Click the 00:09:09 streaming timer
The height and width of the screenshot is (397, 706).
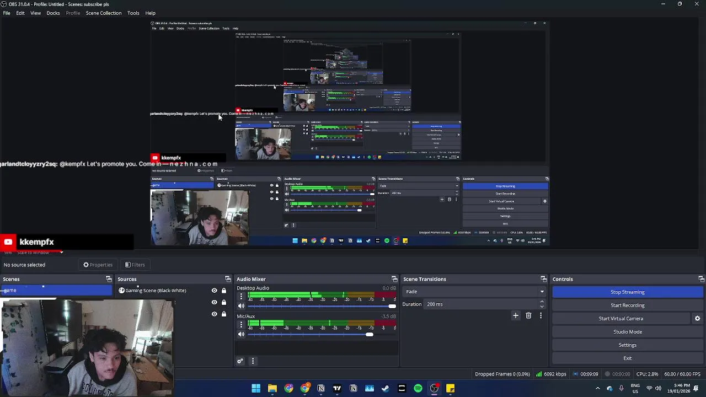(585, 374)
